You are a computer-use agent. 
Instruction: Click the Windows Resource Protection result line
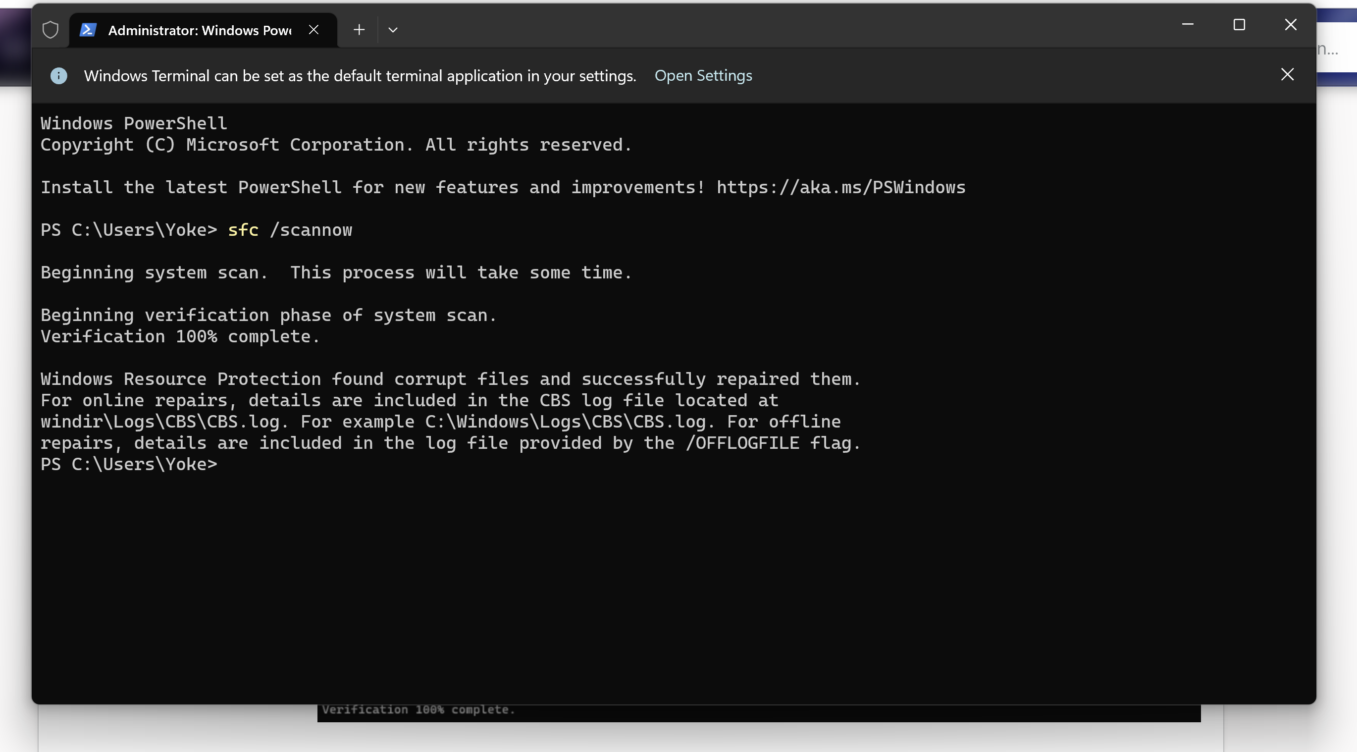450,379
